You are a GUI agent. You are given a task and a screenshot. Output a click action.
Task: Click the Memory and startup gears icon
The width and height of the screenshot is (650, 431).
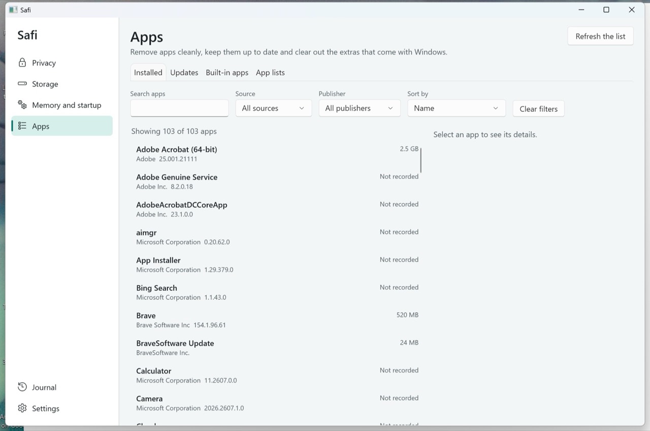(x=22, y=105)
